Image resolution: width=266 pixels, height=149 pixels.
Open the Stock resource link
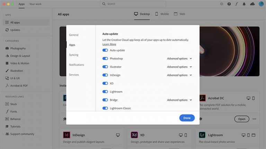click(11, 104)
